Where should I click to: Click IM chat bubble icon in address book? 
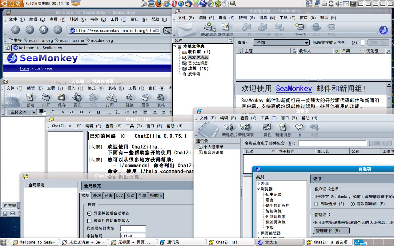[x=299, y=127]
